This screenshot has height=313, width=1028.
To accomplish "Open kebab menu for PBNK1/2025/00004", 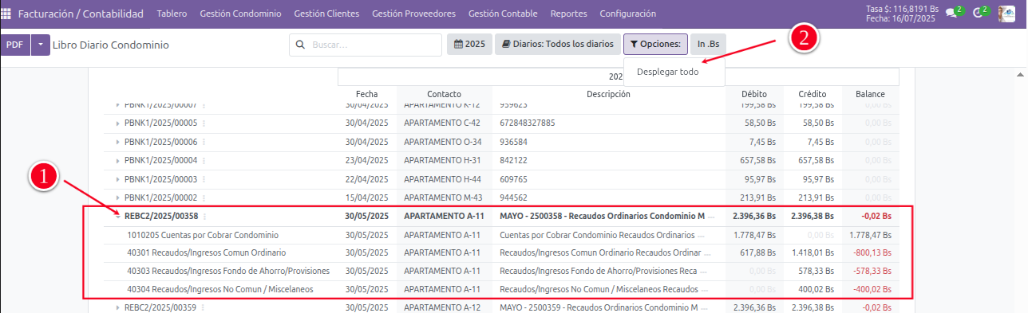I will click(x=204, y=160).
